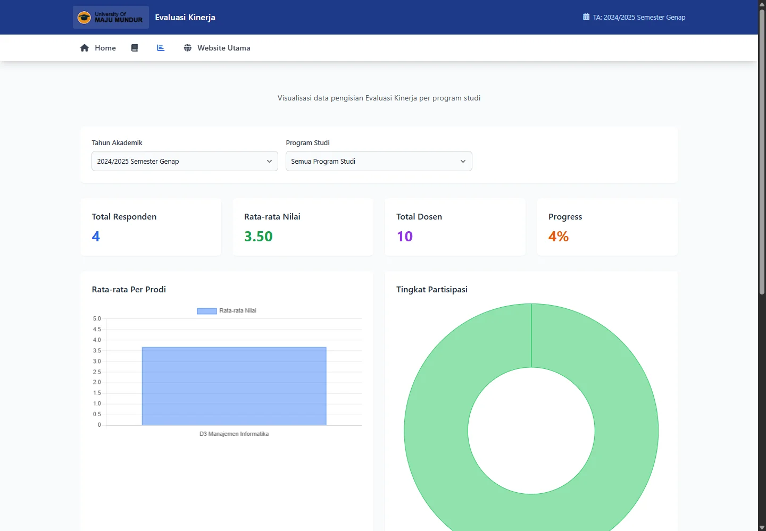Expand the Program Studi dropdown
Screen dimensions: 766x531
pos(379,161)
